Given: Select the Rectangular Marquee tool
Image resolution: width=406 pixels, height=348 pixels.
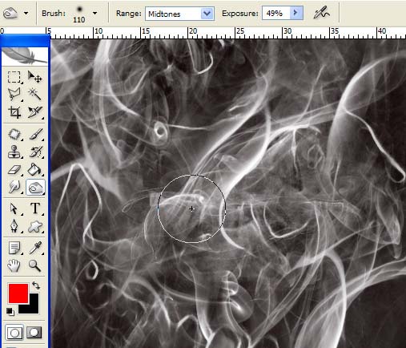Looking at the screenshot, I should coord(14,77).
